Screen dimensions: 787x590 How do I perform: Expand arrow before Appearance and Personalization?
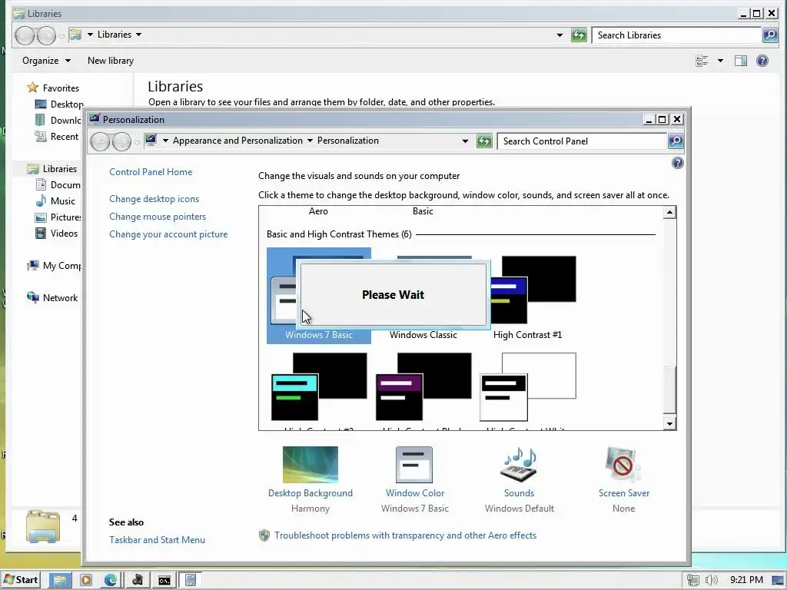click(166, 141)
